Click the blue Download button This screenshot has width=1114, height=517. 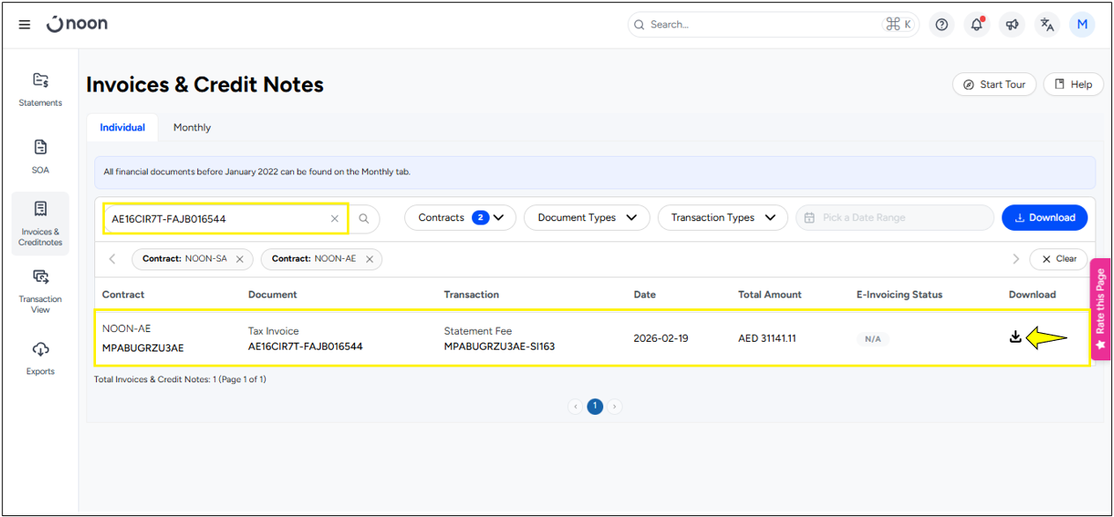point(1044,218)
